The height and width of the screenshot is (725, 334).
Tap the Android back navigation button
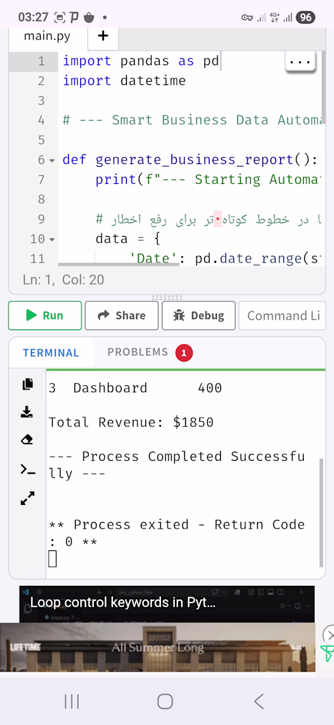click(x=259, y=701)
